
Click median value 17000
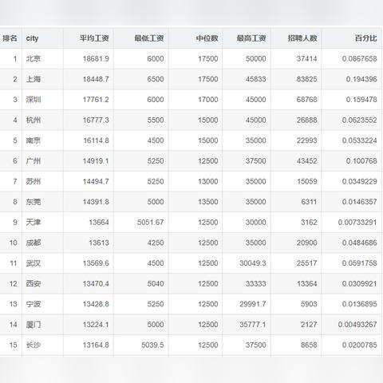208,100
